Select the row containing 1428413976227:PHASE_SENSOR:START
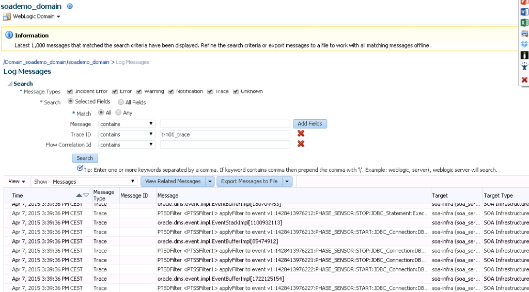Viewport: 529px width, 292px height. 267,288
